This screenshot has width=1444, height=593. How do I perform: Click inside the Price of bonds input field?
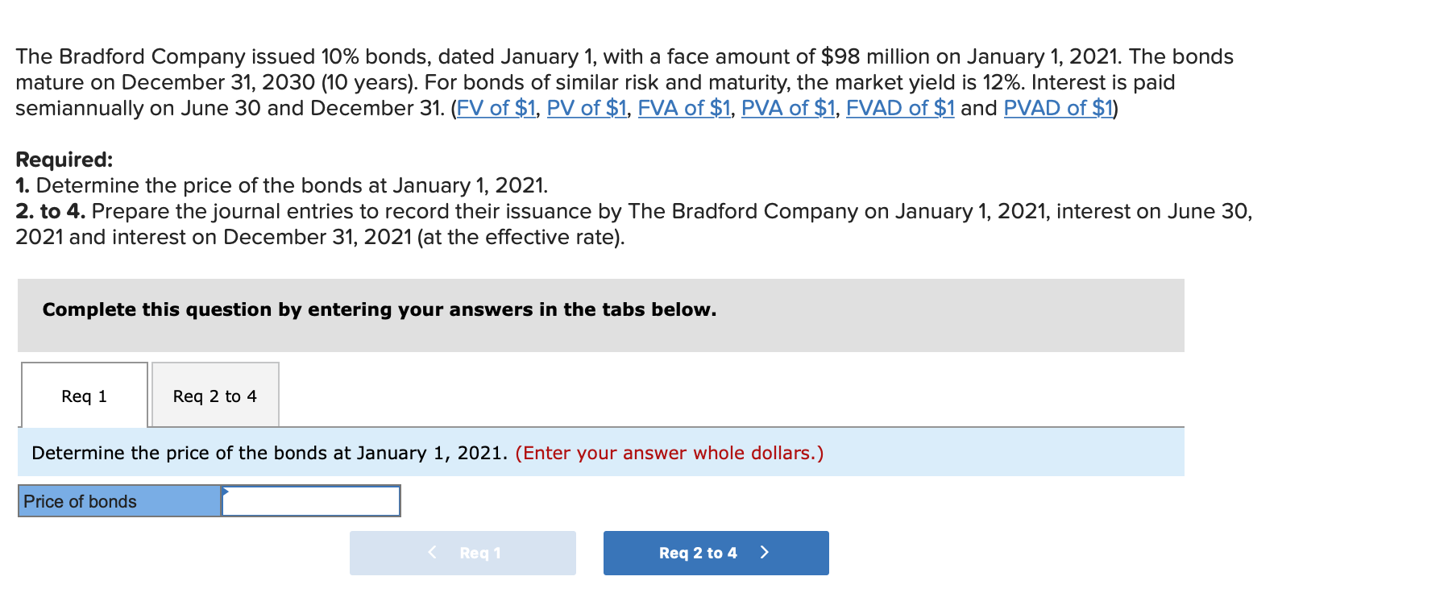pos(310,500)
